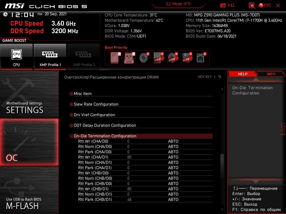Toggle CPU Game Boost button
Screen dimensions: 286x214
coord(16,57)
